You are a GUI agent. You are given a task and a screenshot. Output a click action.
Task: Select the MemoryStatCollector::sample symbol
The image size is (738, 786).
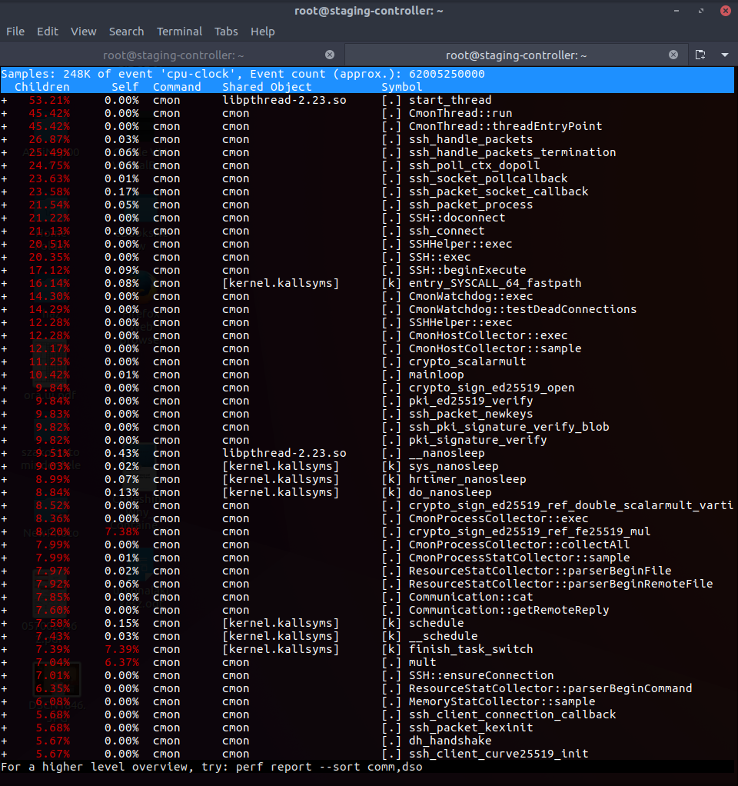point(502,701)
